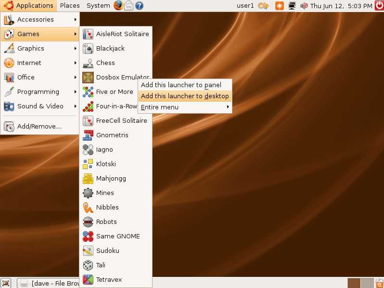Switch to the first workspace in switcher
Image resolution: width=384 pixels, height=288 pixels.
(x=354, y=283)
